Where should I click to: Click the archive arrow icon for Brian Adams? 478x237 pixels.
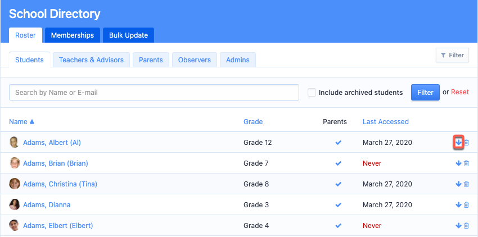pyautogui.click(x=458, y=163)
